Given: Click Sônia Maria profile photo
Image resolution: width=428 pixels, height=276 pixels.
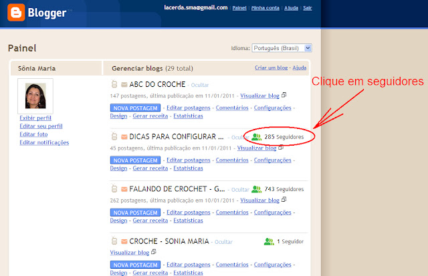Looking at the screenshot, I should [35, 96].
